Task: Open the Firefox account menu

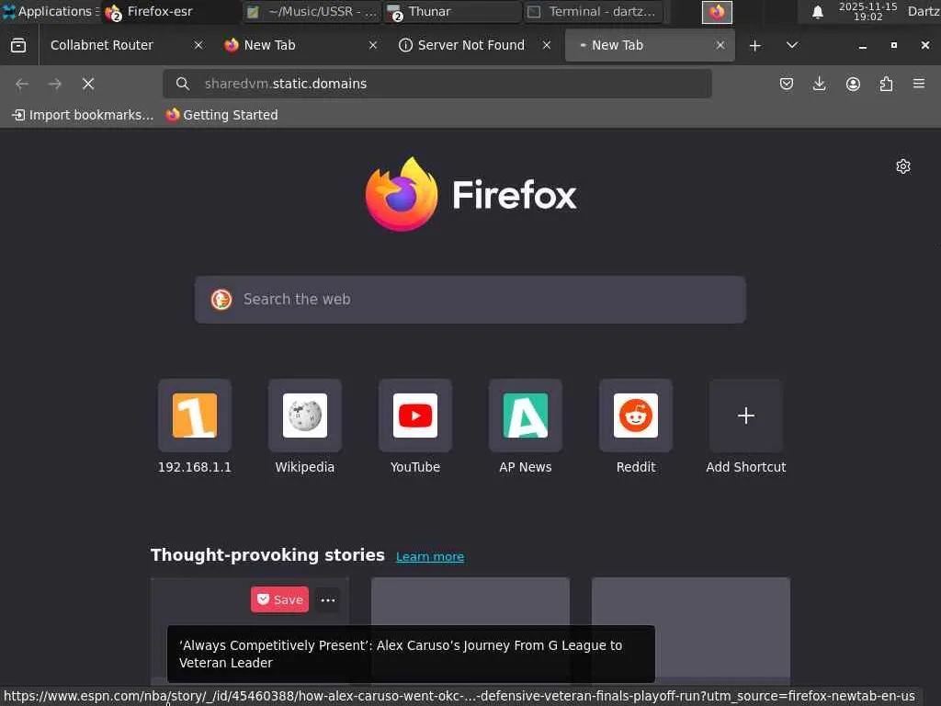Action: click(x=853, y=84)
